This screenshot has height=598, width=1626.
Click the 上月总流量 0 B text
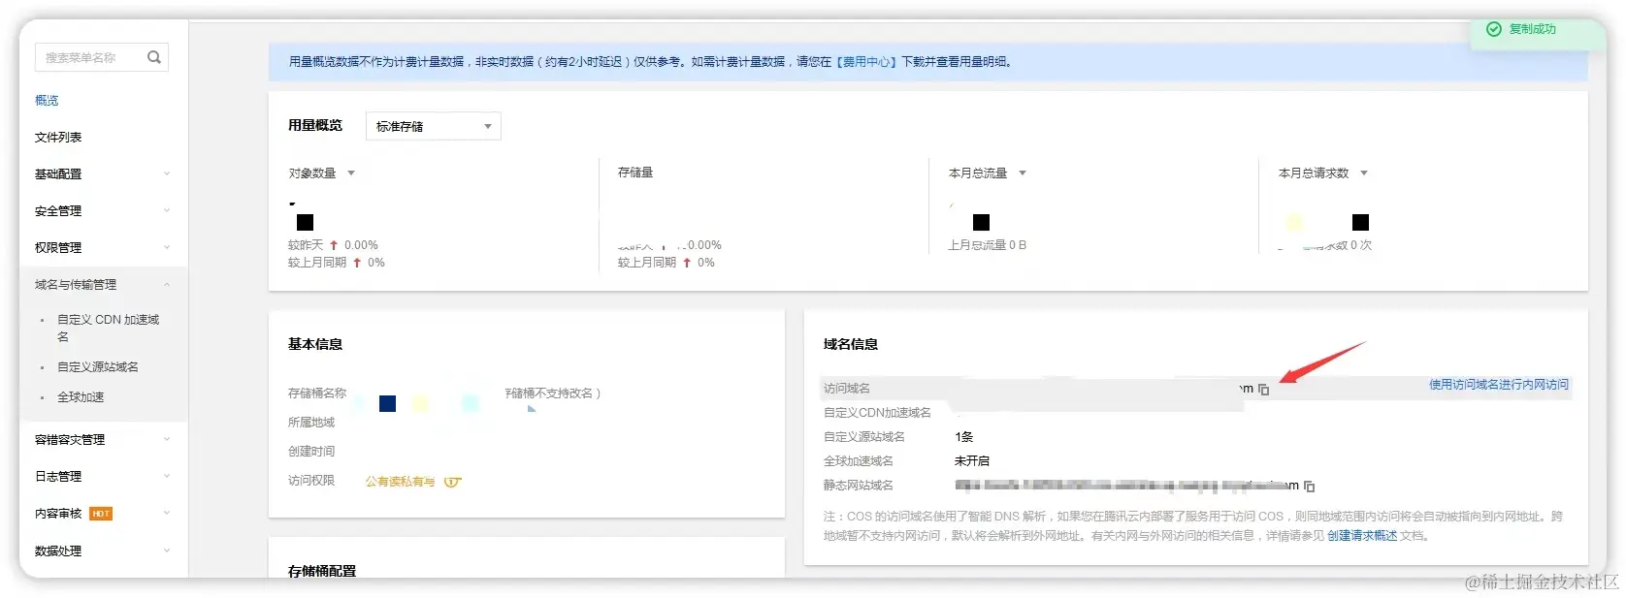click(x=987, y=245)
